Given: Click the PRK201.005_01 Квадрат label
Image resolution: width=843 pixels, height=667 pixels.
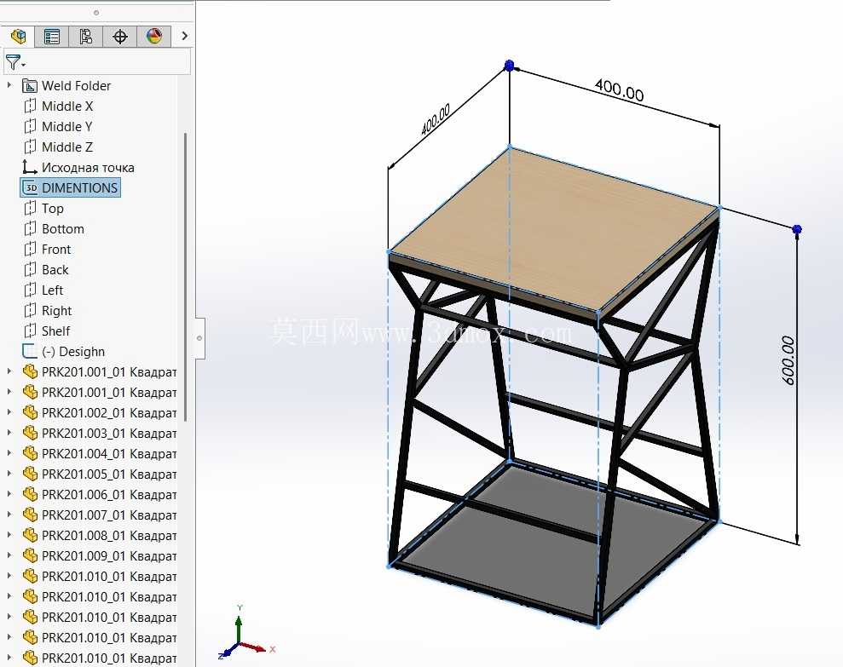Looking at the screenshot, I should pyautogui.click(x=109, y=474).
